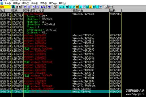146x97 pixels.
Task: Close the debugged process with X icon
Action: pyautogui.click(x=20, y=7)
